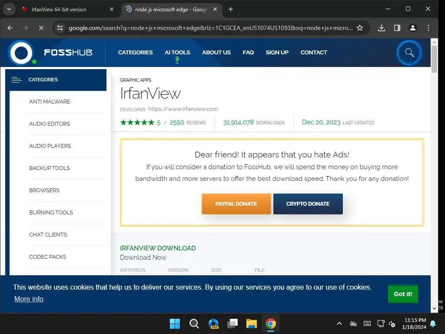
Task: Open File Explorer from taskbar
Action: pos(252,324)
